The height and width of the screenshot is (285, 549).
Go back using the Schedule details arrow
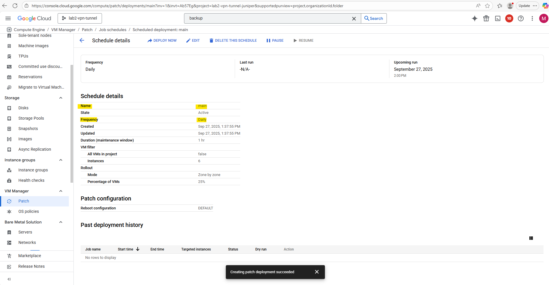click(82, 41)
